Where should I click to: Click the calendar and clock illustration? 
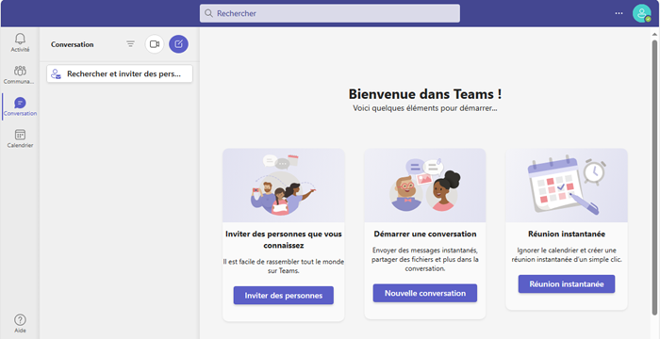click(566, 186)
